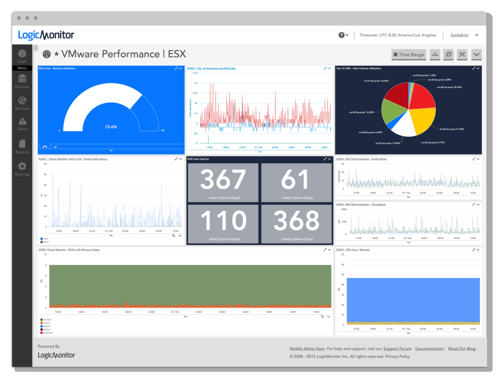Toggle Balloon series in Memory Usage legend

click(x=45, y=330)
